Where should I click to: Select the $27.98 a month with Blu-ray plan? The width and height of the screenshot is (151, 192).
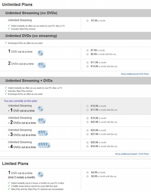(x=87, y=134)
